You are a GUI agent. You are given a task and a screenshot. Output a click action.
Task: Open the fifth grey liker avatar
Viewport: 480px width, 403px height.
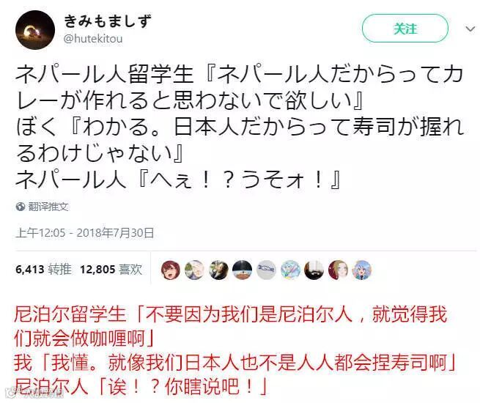(x=266, y=270)
